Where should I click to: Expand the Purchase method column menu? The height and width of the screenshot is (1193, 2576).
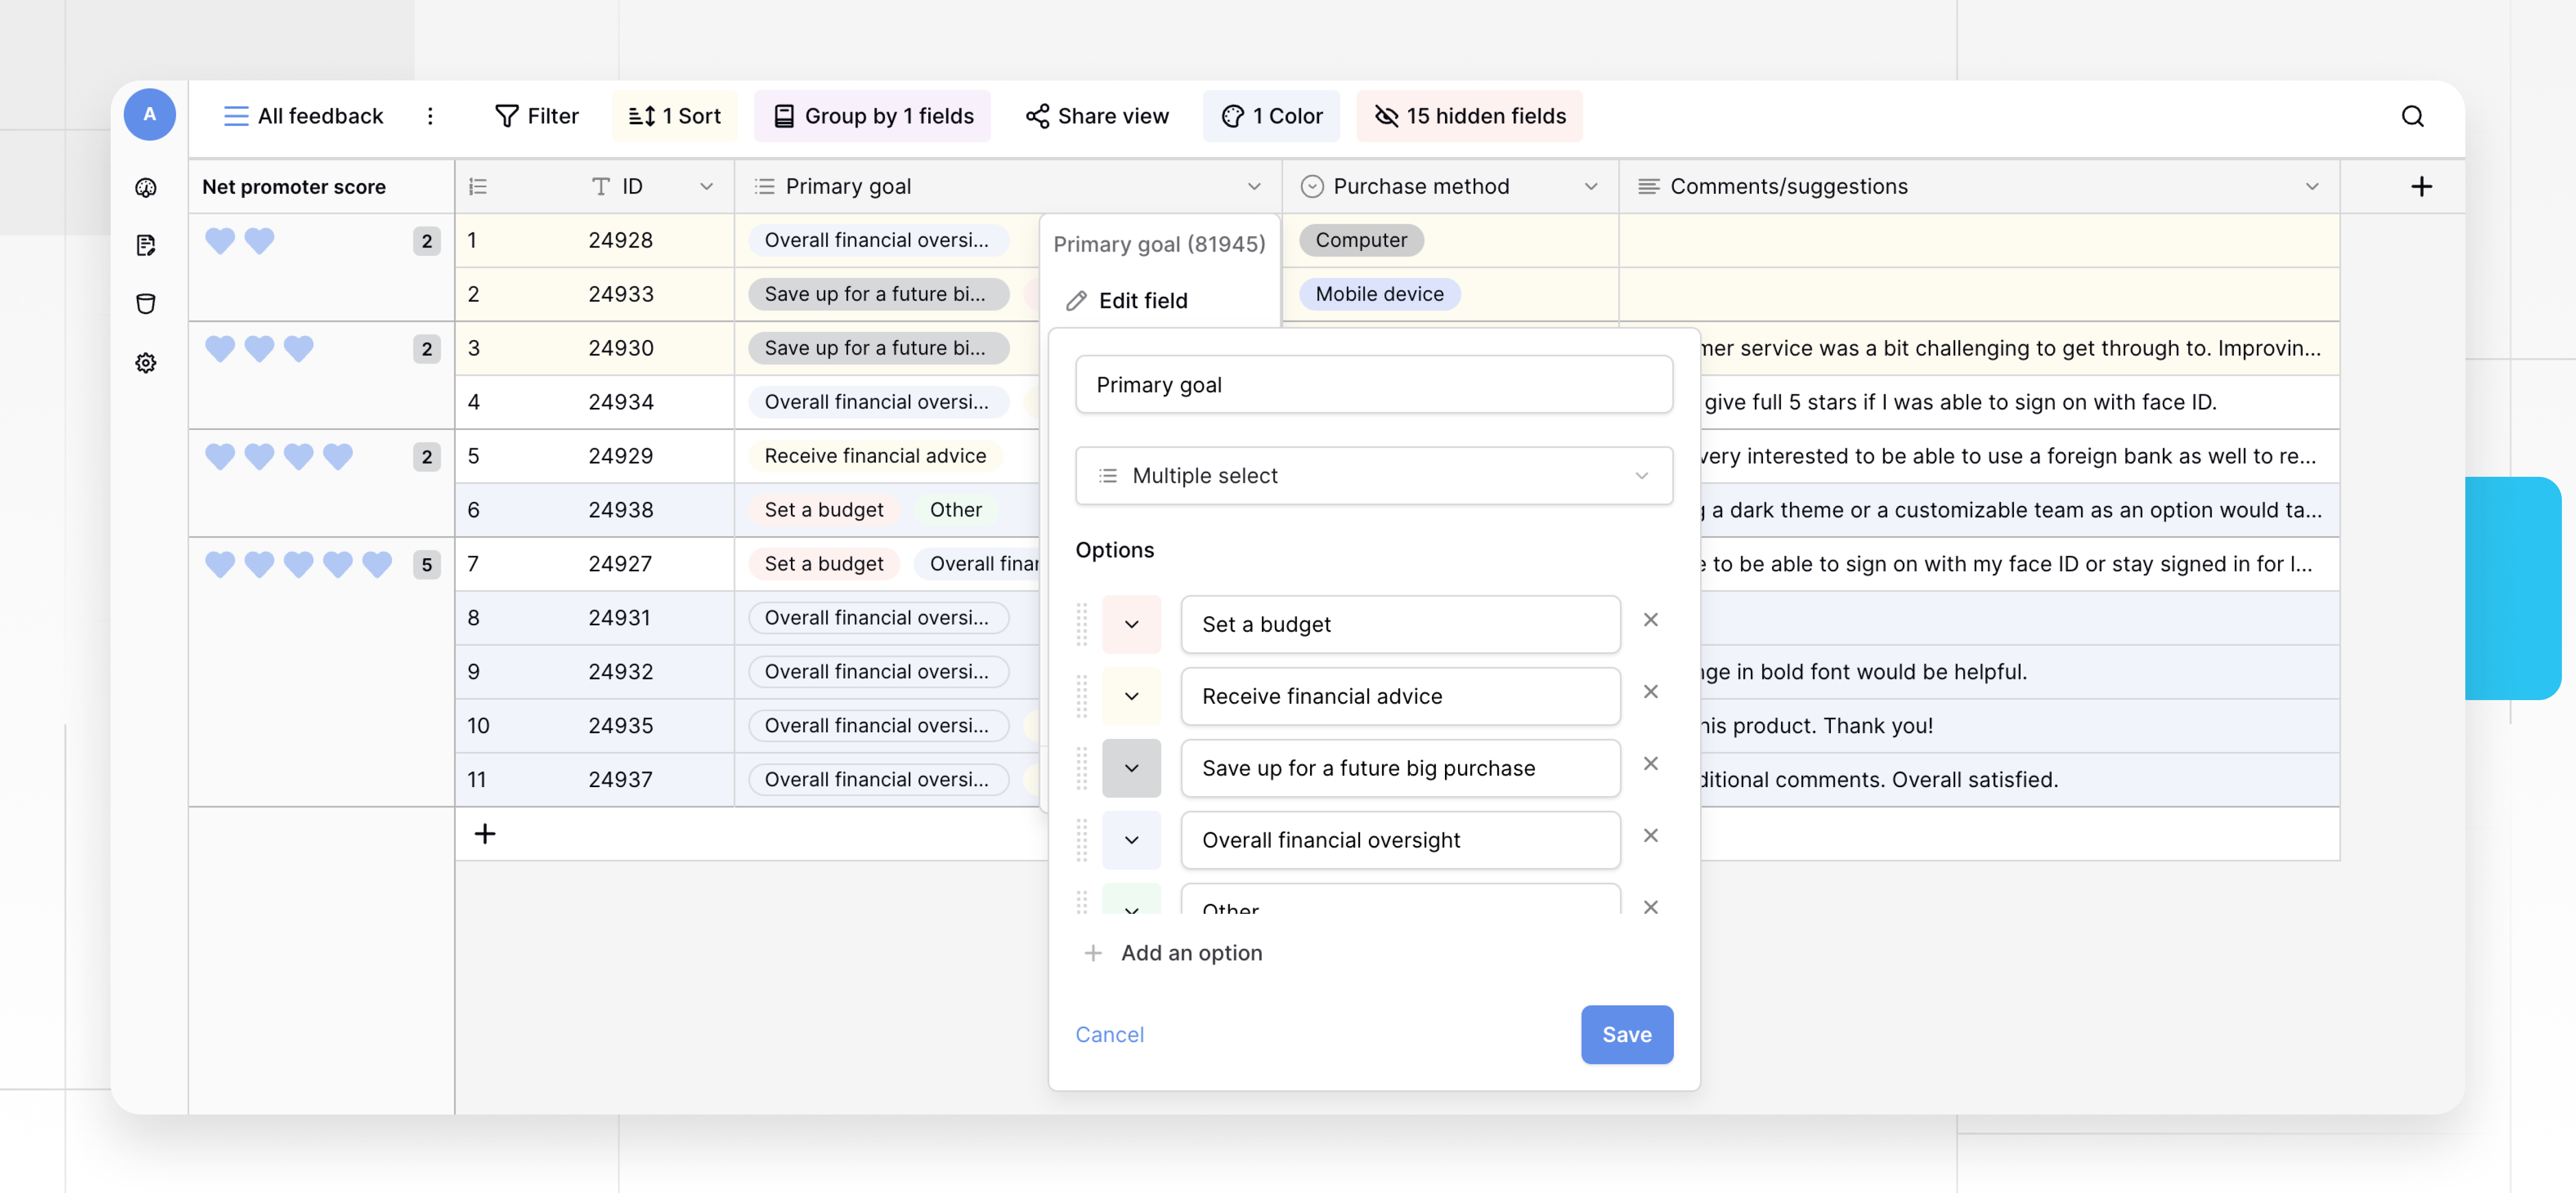tap(1590, 186)
